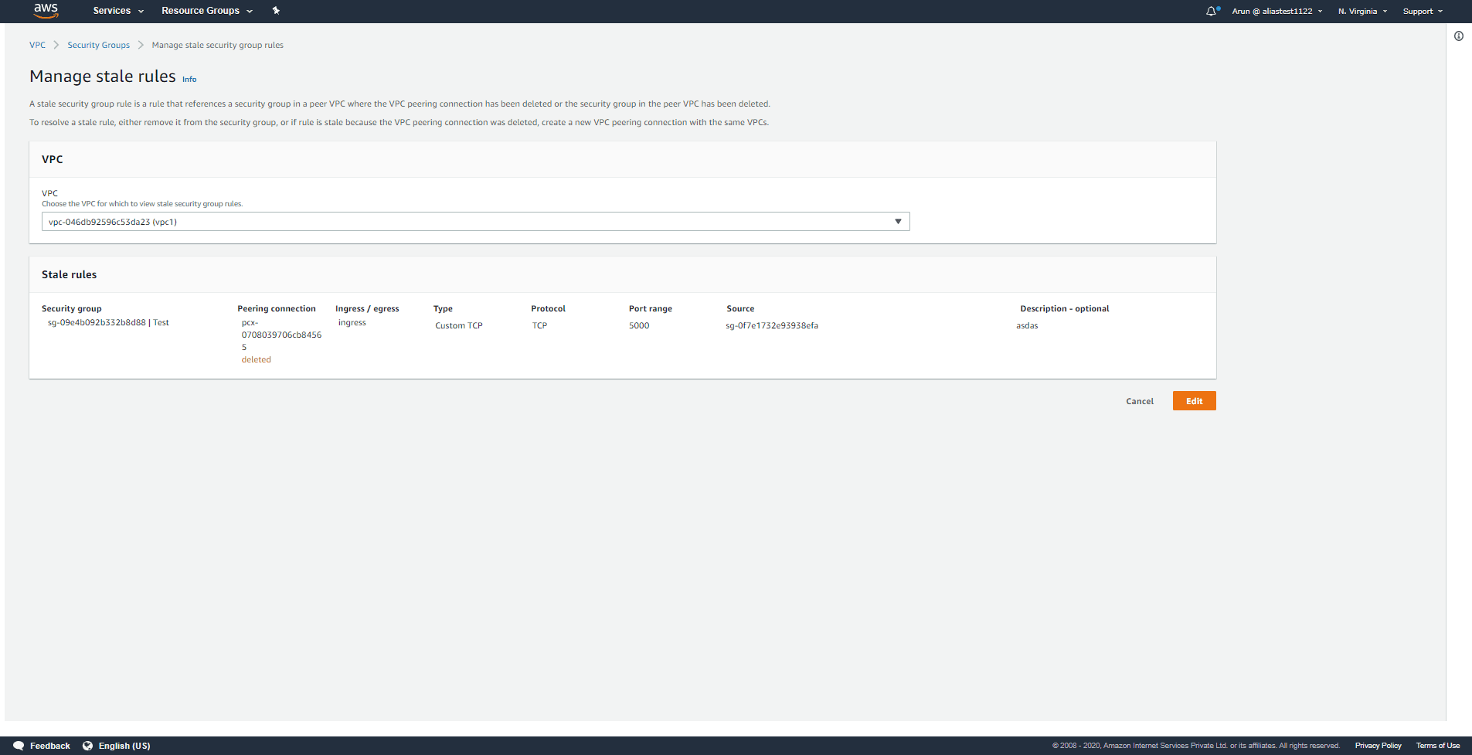Viewport: 1472px width, 755px height.
Task: Open the Privacy Policy page
Action: tap(1378, 745)
